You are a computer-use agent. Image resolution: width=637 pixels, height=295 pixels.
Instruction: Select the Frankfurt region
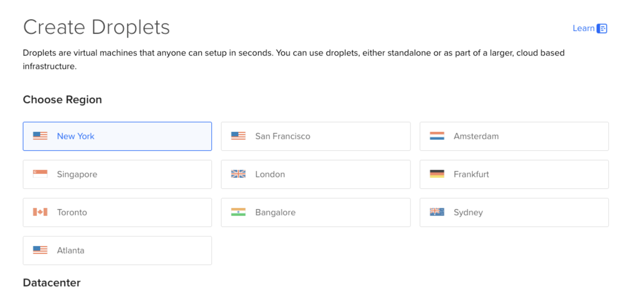pyautogui.click(x=514, y=174)
